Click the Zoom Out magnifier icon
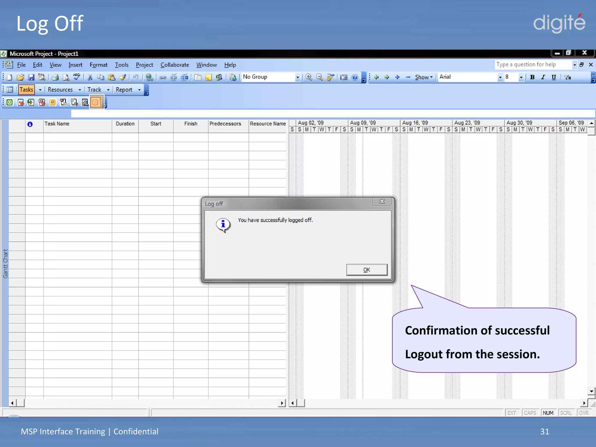The width and height of the screenshot is (596, 447). click(x=320, y=77)
